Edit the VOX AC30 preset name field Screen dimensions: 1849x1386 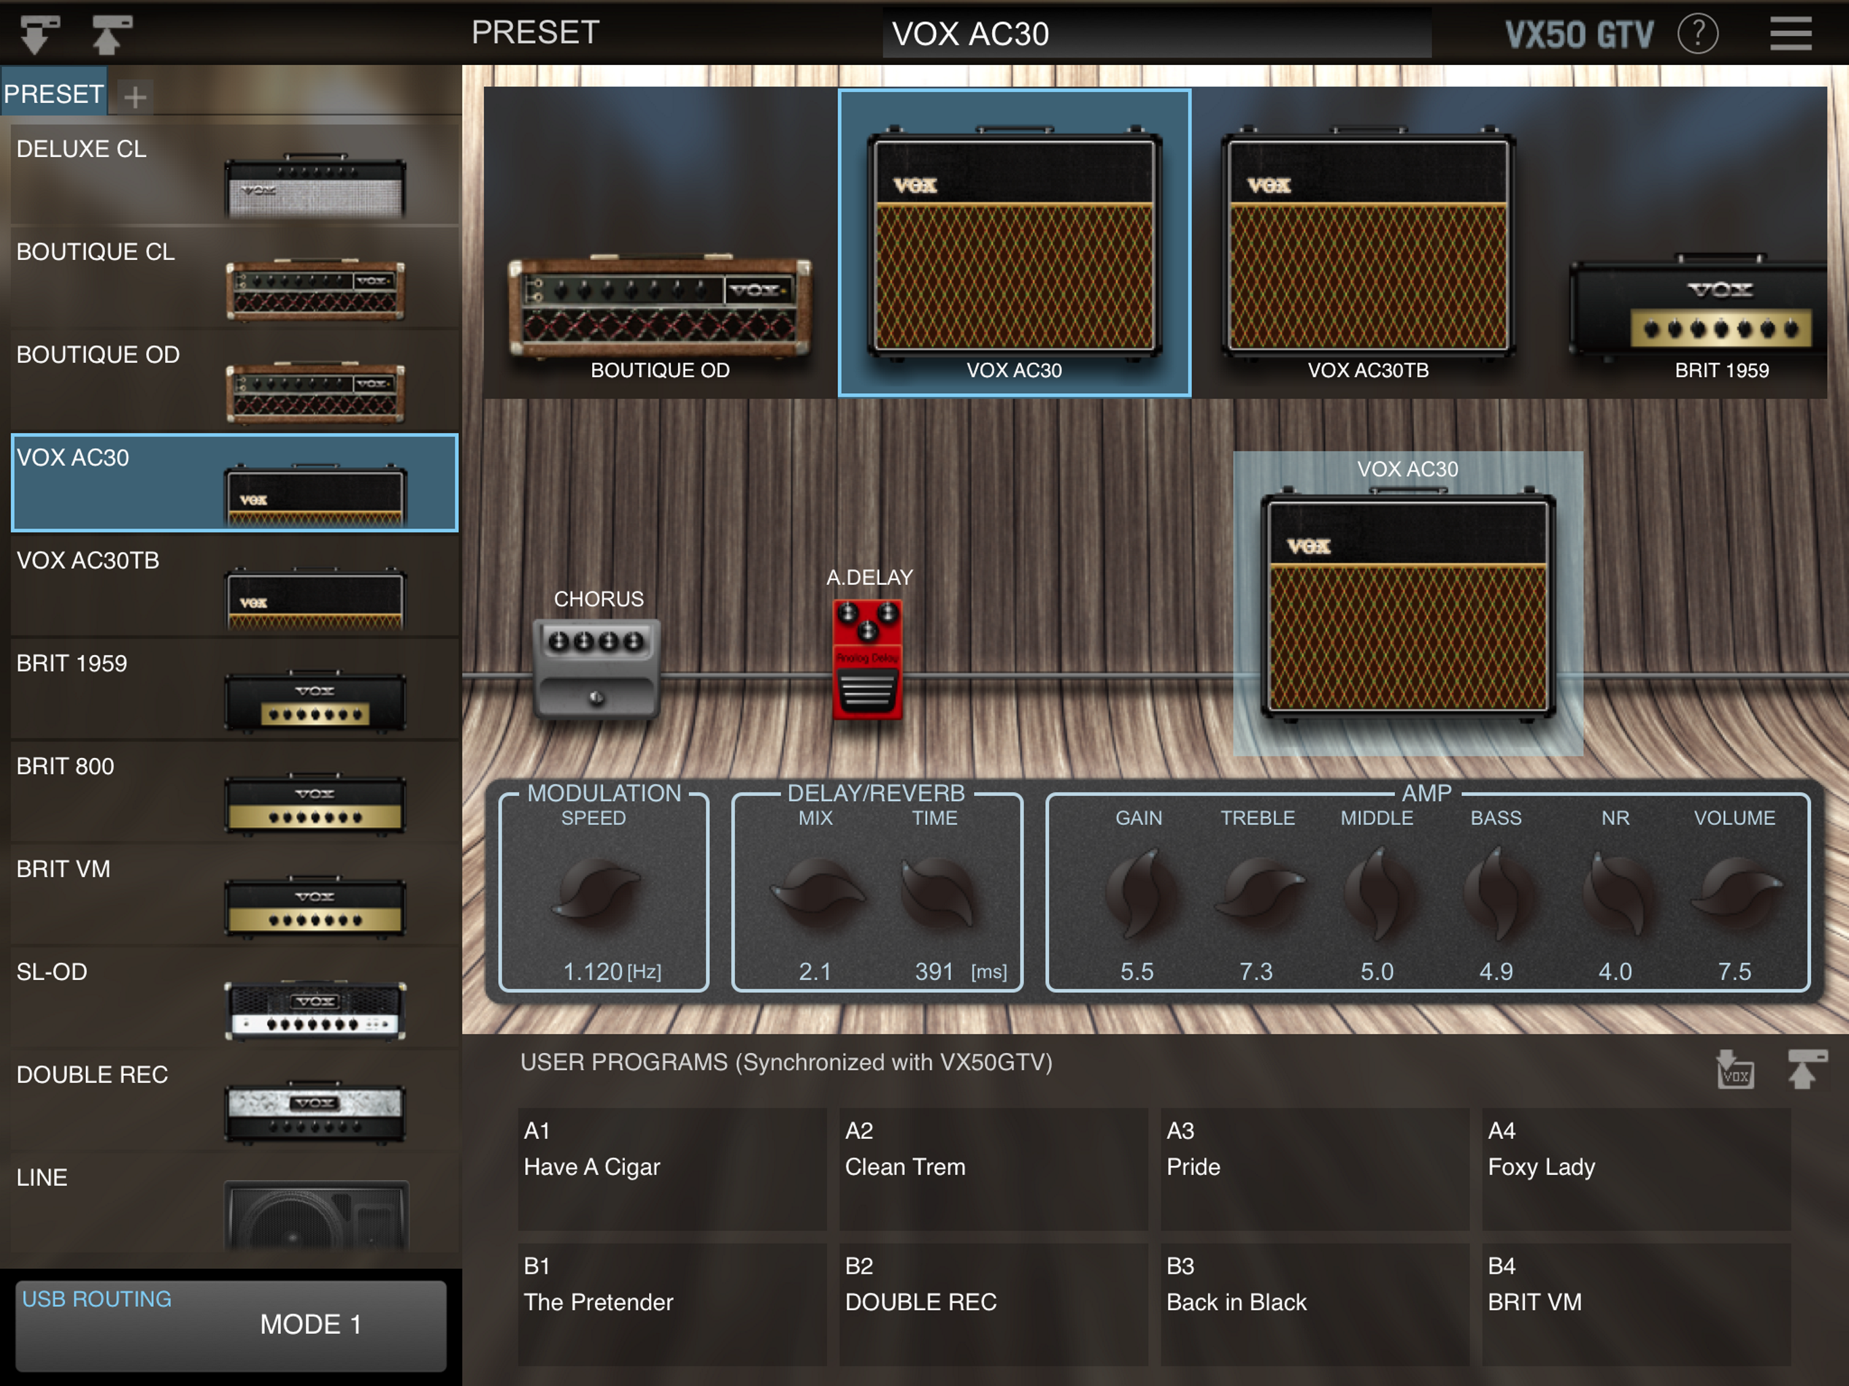coord(1155,35)
